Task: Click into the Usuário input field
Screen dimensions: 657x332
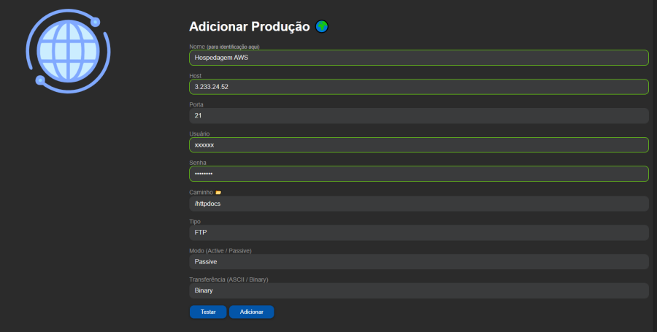Action: (x=418, y=145)
